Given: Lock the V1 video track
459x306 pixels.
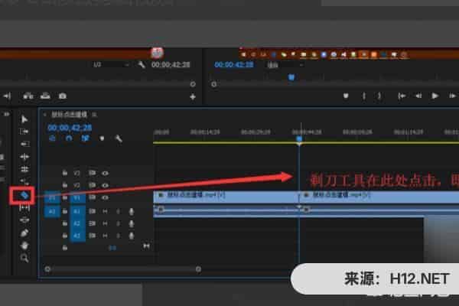Looking at the screenshot, I should point(65,197).
